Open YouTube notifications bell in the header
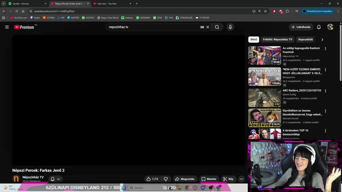 click(x=319, y=27)
